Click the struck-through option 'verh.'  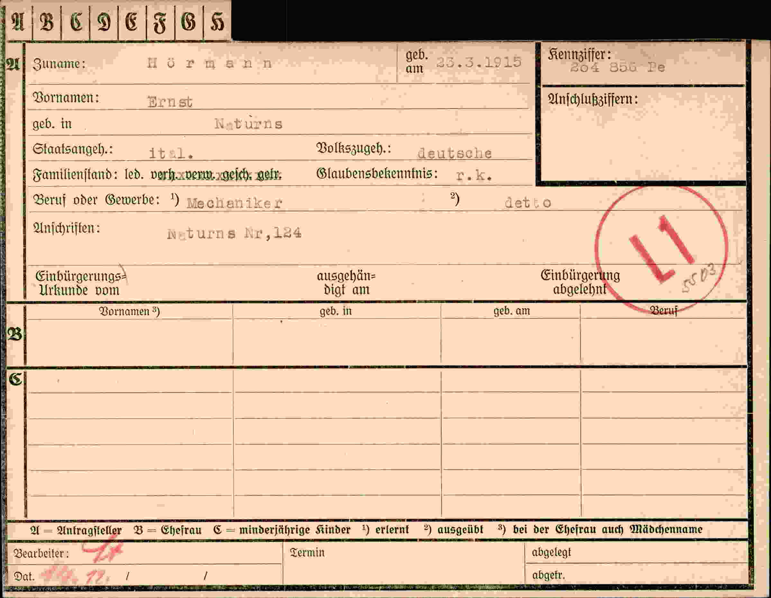click(164, 175)
